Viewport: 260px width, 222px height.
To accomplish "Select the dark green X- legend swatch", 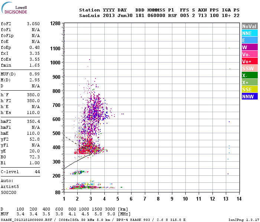I will (x=250, y=75).
